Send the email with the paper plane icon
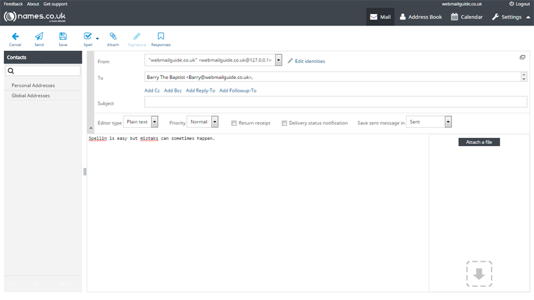534x300 pixels. [39, 40]
